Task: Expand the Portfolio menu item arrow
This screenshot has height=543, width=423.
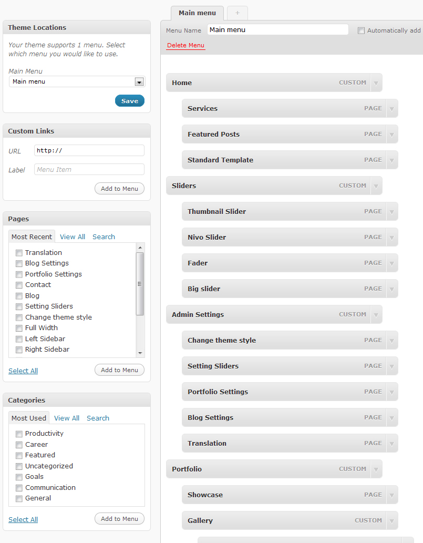Action: (x=376, y=469)
